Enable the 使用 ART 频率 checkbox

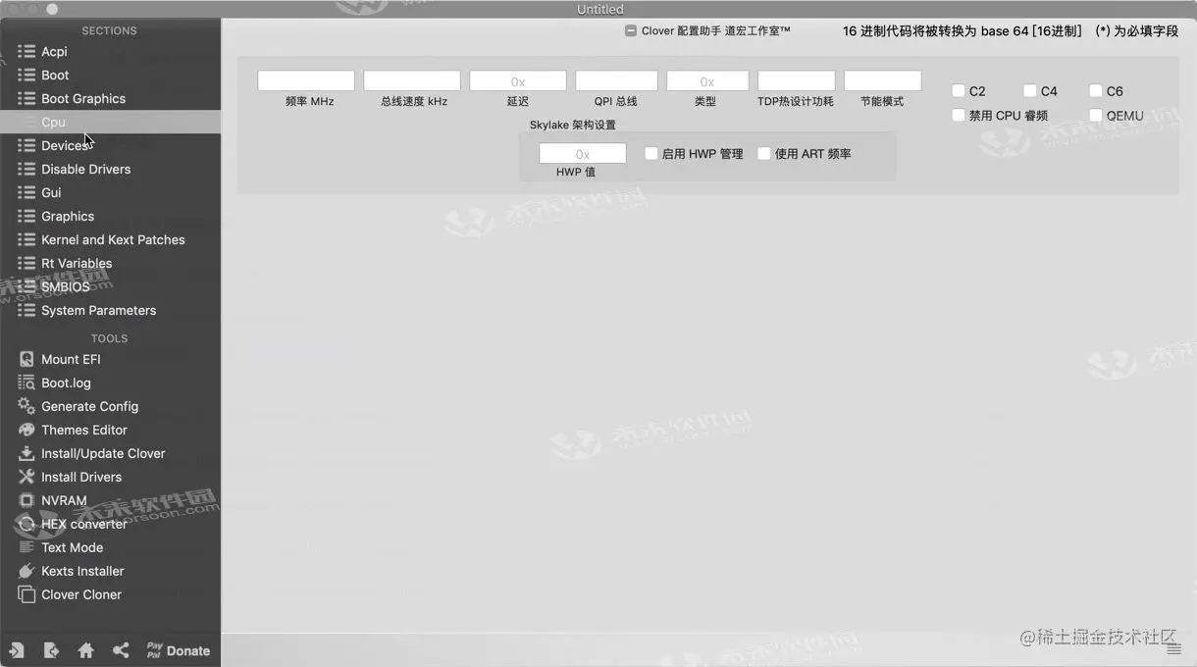(764, 153)
